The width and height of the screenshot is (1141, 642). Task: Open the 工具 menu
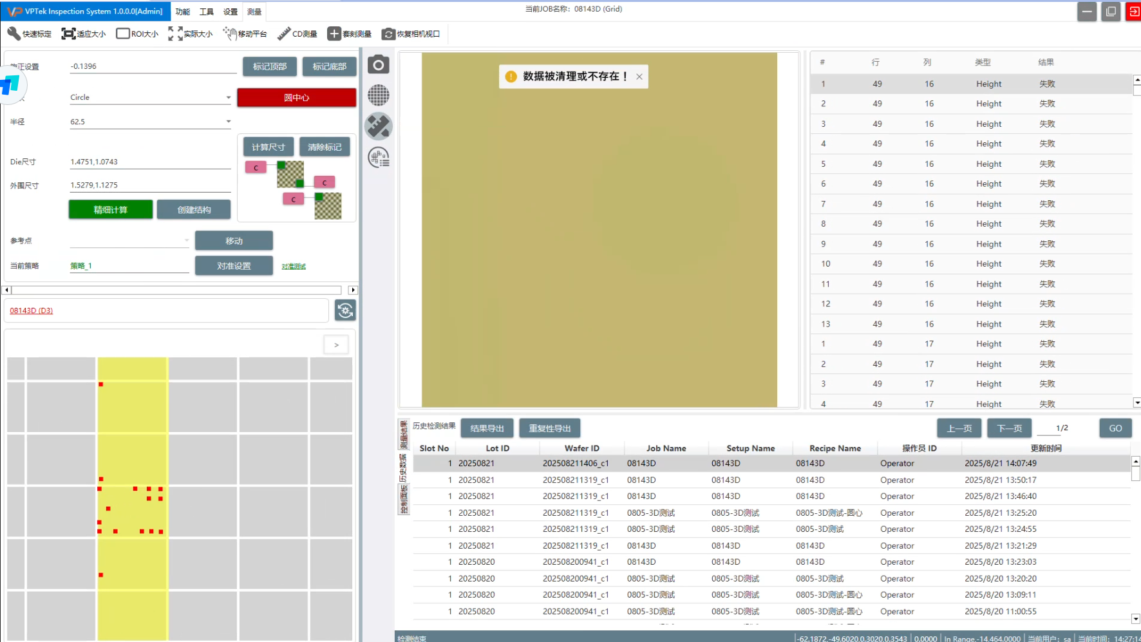point(206,12)
